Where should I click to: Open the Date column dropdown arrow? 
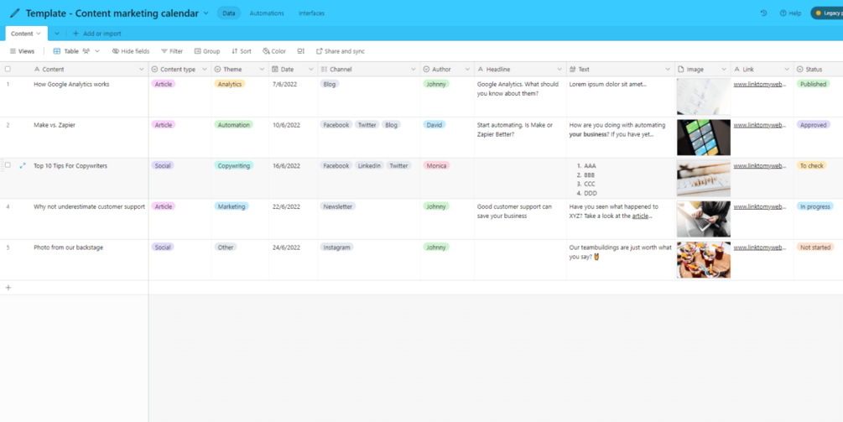(x=310, y=70)
